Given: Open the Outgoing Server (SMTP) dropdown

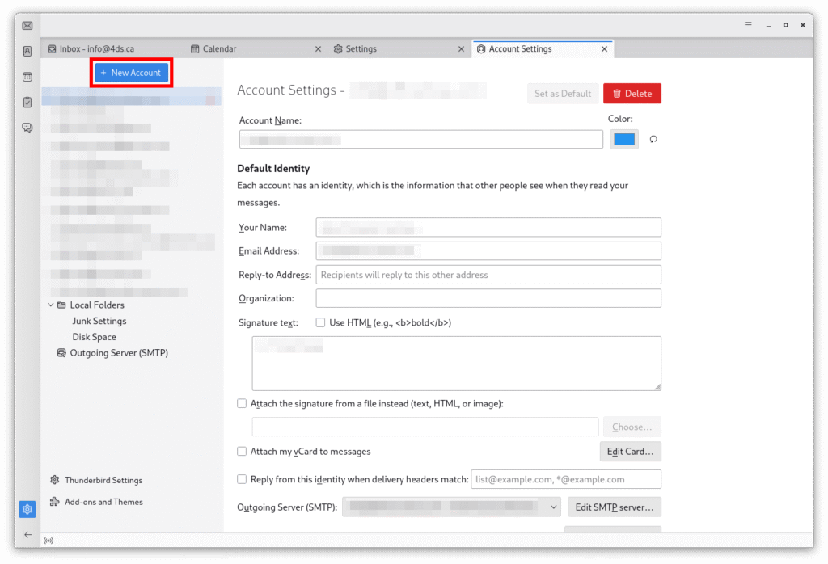Looking at the screenshot, I should 452,507.
